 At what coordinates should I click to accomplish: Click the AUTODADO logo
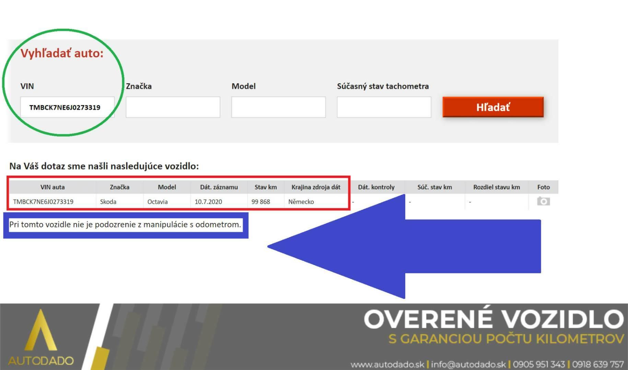point(41,337)
